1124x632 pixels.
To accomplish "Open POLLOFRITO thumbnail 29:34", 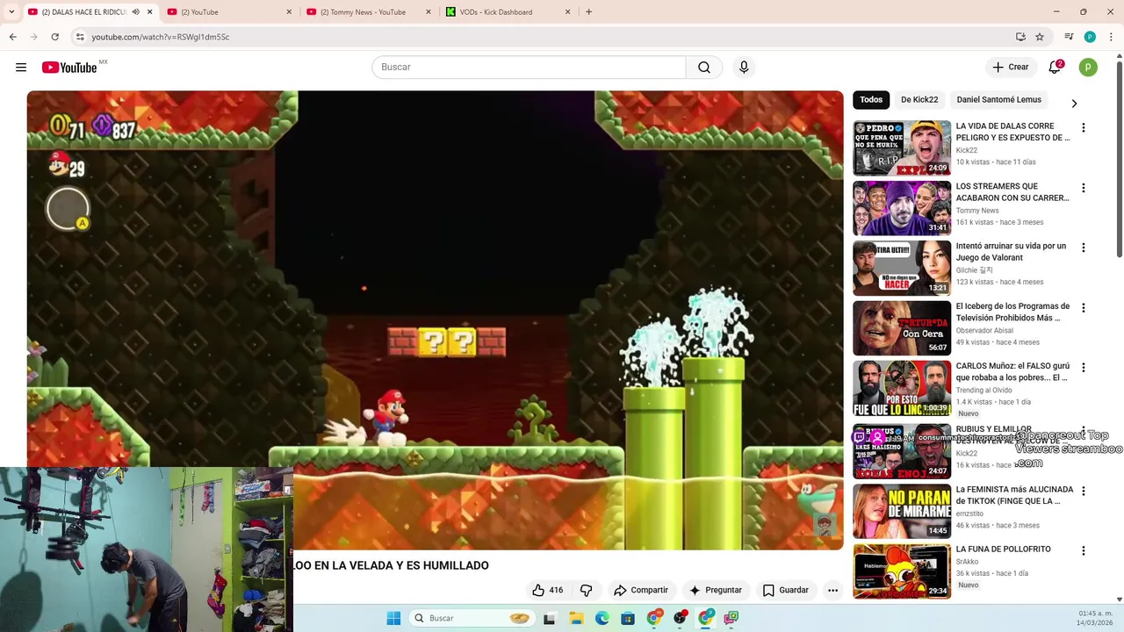I will coord(902,571).
